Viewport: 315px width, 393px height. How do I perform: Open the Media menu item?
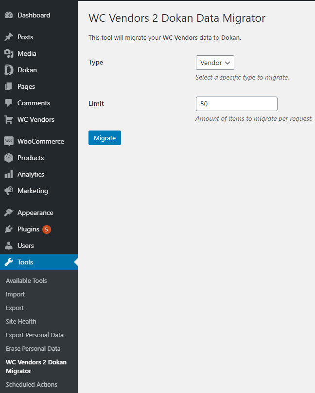[x=27, y=54]
